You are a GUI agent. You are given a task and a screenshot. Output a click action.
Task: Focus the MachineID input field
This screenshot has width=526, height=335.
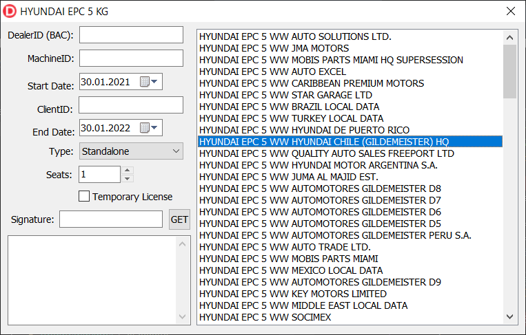[x=131, y=58]
